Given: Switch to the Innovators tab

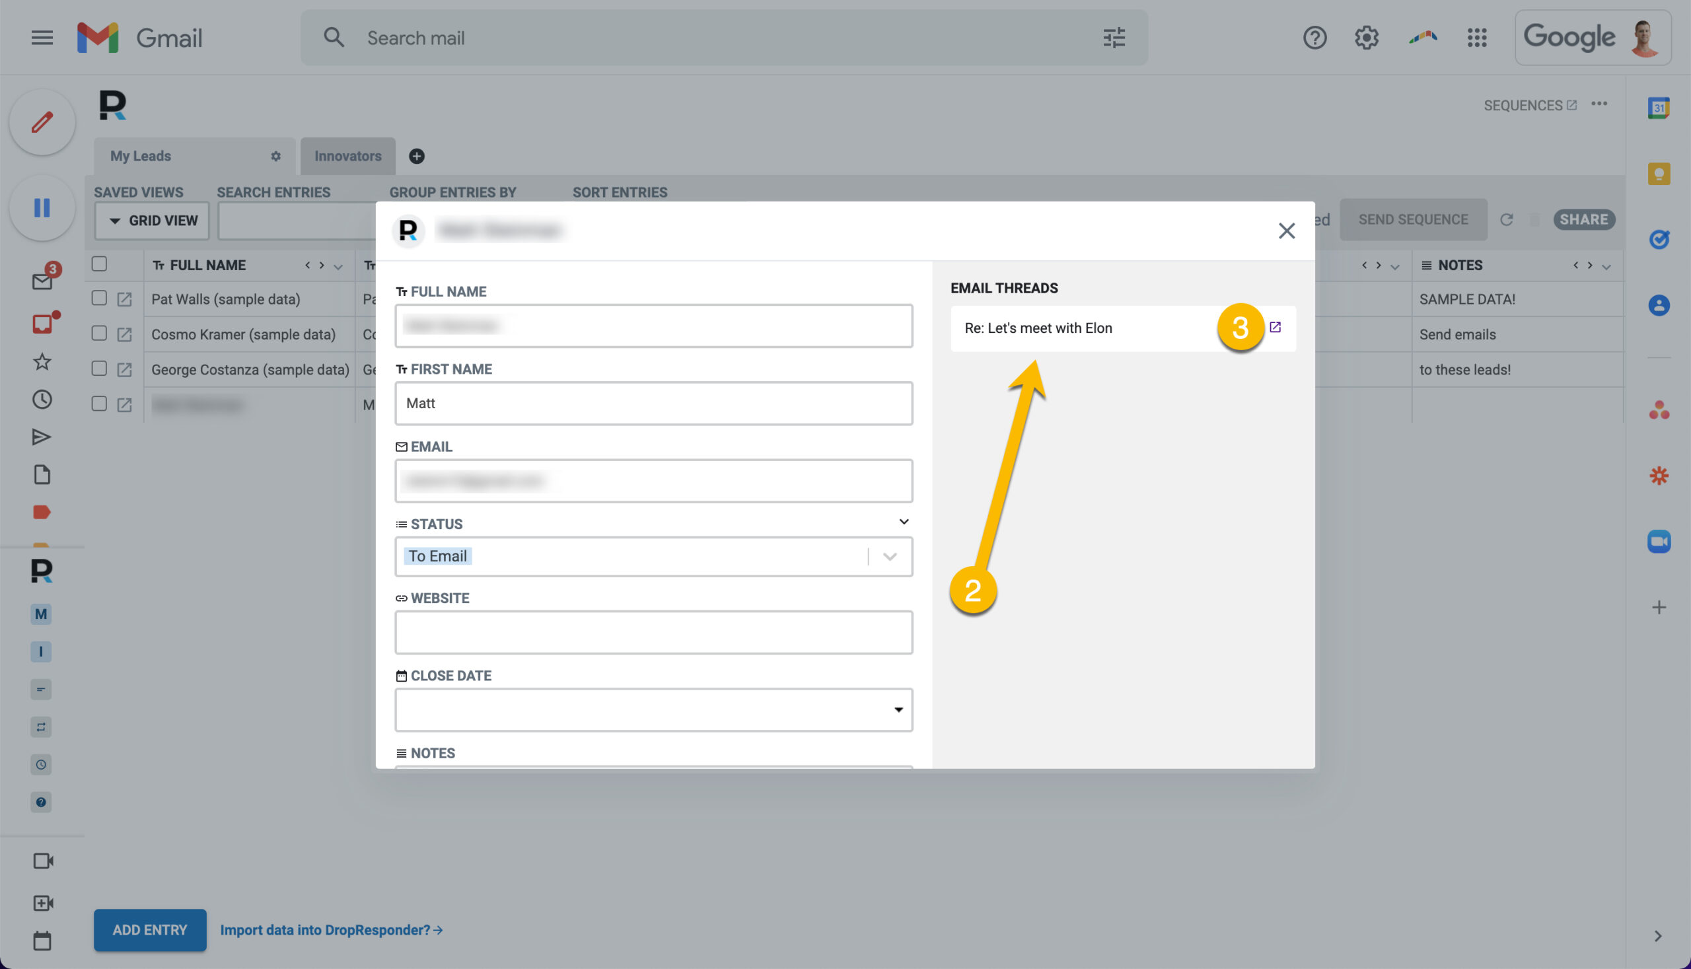Looking at the screenshot, I should tap(348, 157).
